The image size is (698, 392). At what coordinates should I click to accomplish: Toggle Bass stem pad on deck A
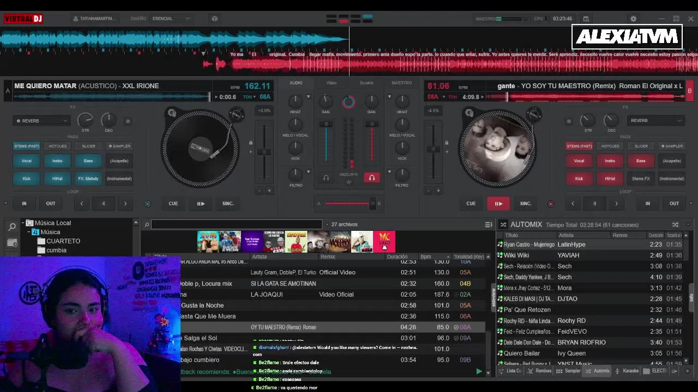tap(88, 161)
